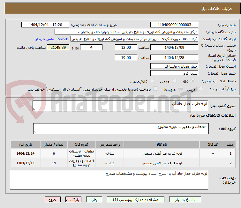Screen dimensions: 241x208
Task: Click the چاپ print button
Action: click(x=94, y=200)
